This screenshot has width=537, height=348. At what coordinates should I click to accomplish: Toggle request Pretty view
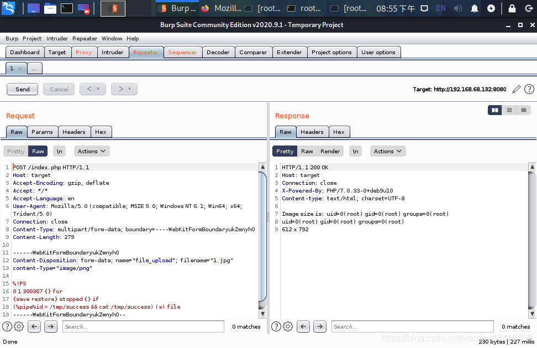coord(16,151)
